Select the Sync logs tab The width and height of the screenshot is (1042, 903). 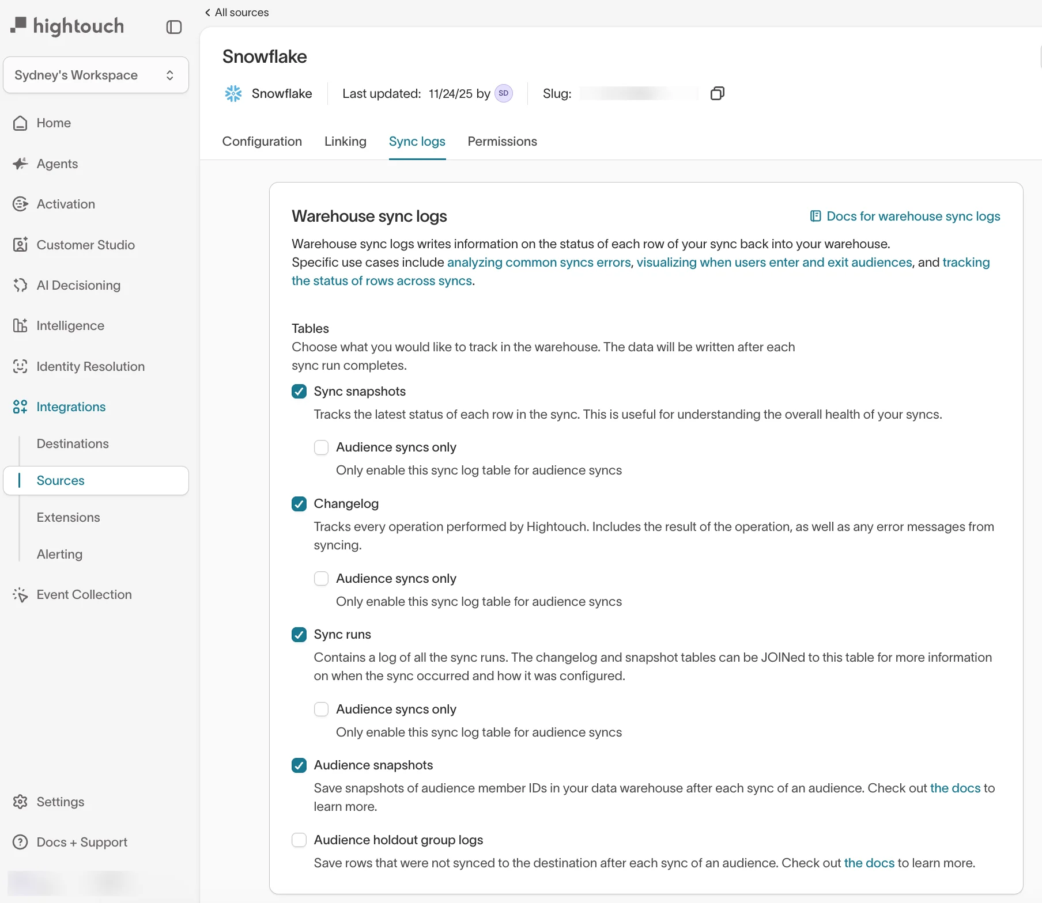coord(417,142)
